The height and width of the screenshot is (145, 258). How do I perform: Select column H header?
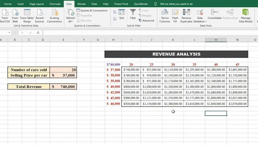(113, 40)
